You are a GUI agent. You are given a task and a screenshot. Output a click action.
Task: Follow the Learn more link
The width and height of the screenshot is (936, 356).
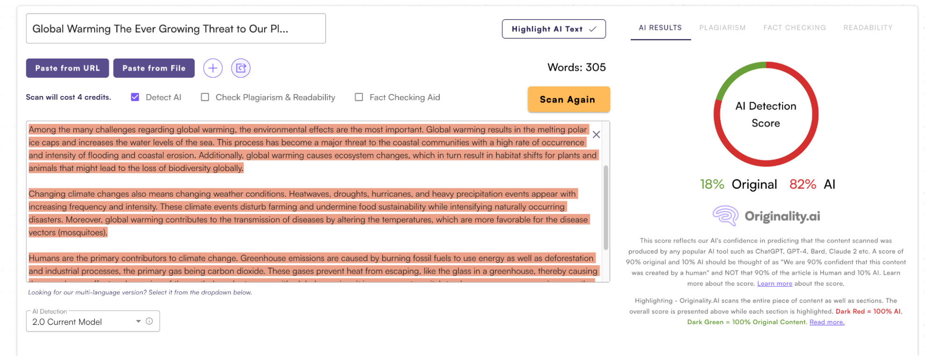[x=774, y=284]
